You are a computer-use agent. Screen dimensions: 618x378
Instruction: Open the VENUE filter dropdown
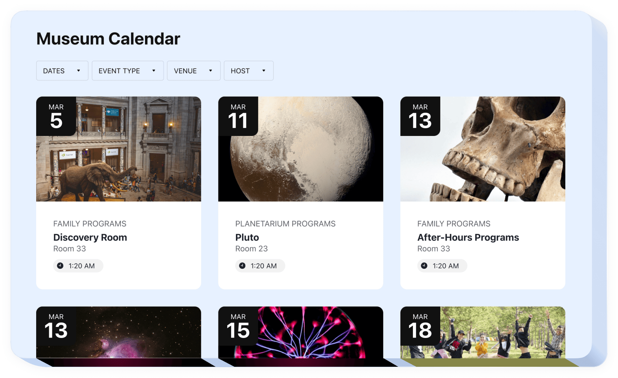pos(193,71)
